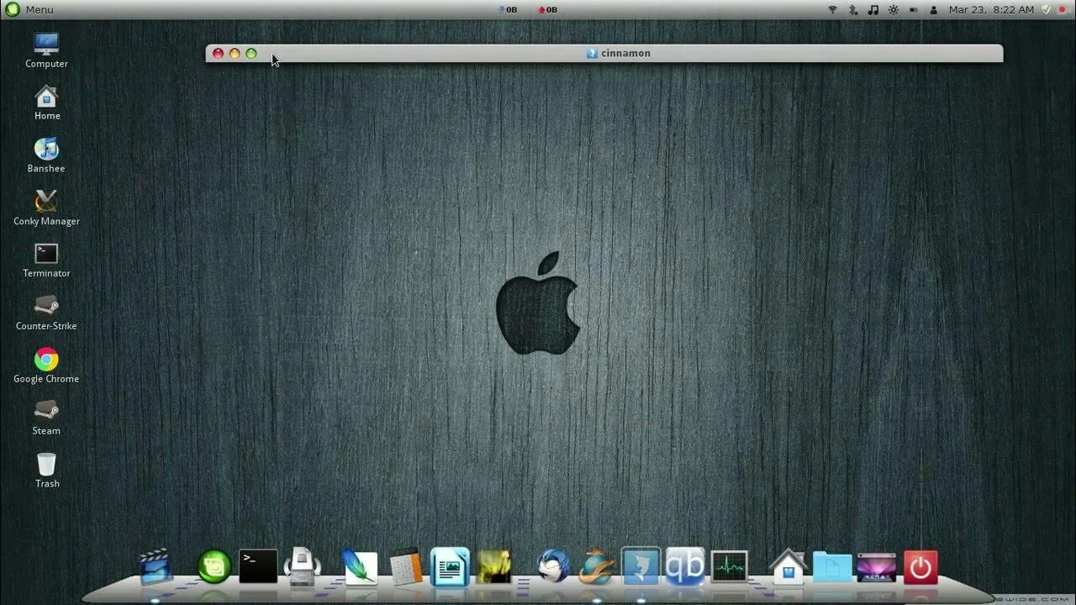Close the cinnamon window with red button
The width and height of the screenshot is (1076, 605).
[x=218, y=54]
